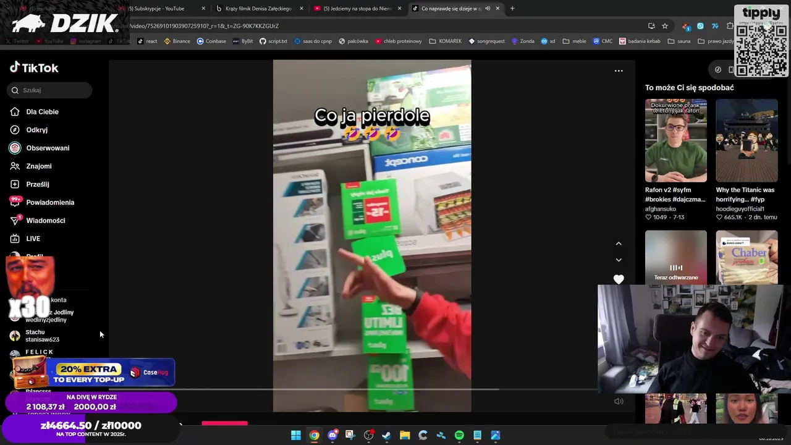This screenshot has height=445, width=791.
Task: Seek on the video progress bar
Action: pos(353,389)
